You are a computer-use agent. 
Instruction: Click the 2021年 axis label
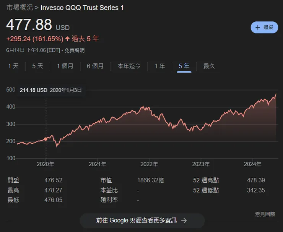click(98, 164)
